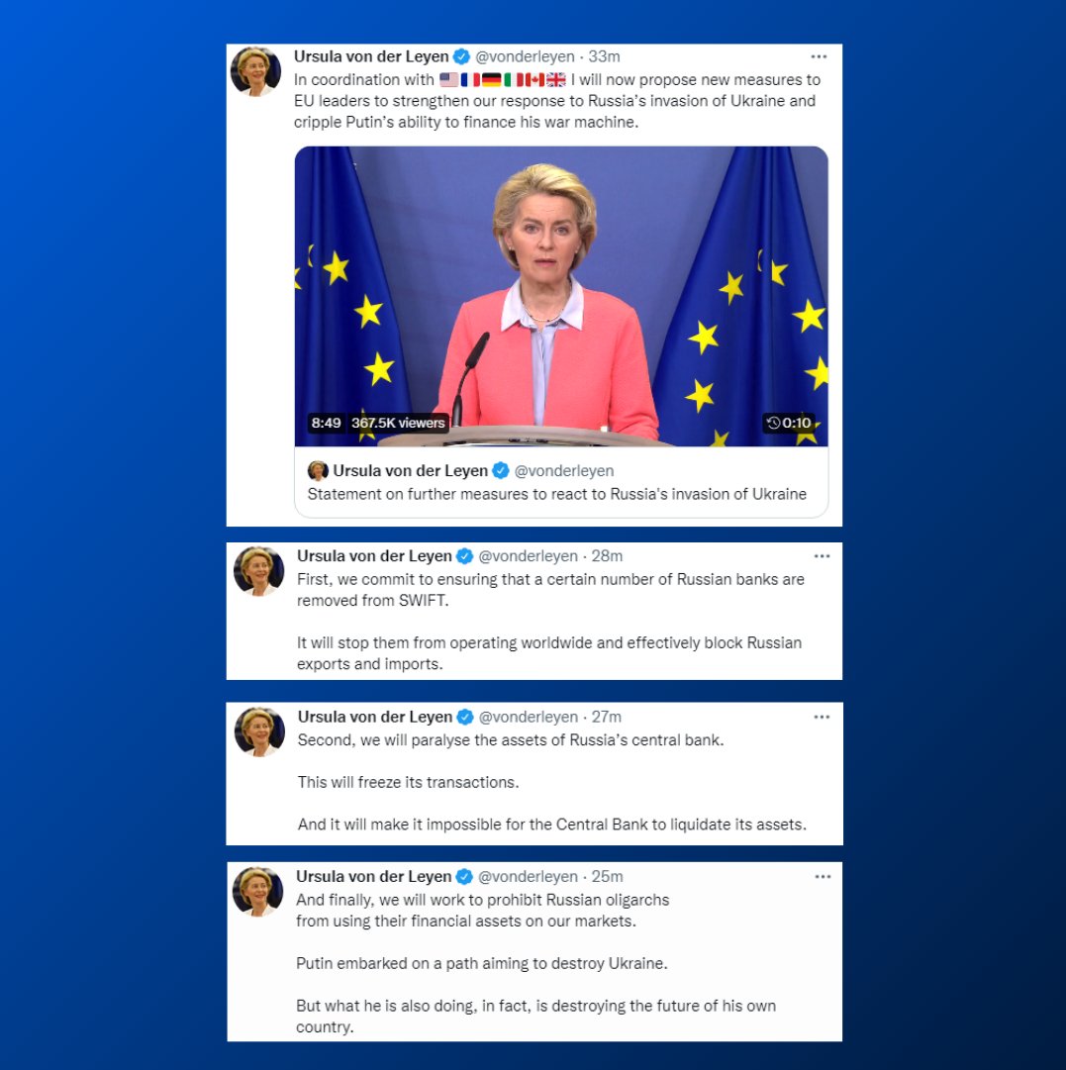The width and height of the screenshot is (1066, 1070).
Task: Open the 28m timestamp link
Action: click(607, 556)
